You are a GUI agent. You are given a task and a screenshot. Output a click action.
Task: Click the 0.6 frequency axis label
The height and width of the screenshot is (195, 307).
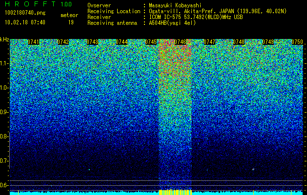[x=3, y=185]
